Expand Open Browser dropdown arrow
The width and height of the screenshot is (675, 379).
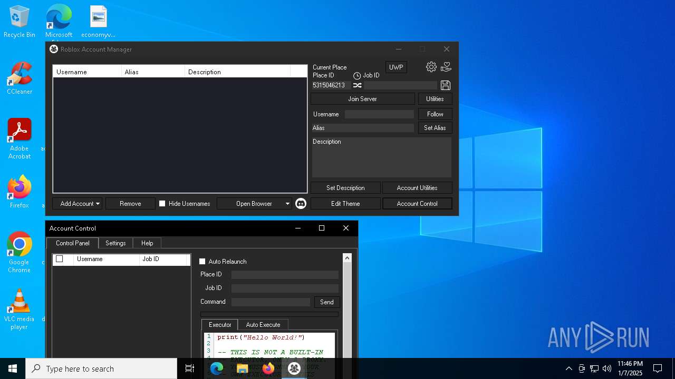[287, 204]
